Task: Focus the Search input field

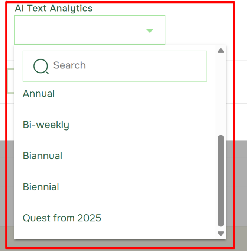Action: click(115, 66)
